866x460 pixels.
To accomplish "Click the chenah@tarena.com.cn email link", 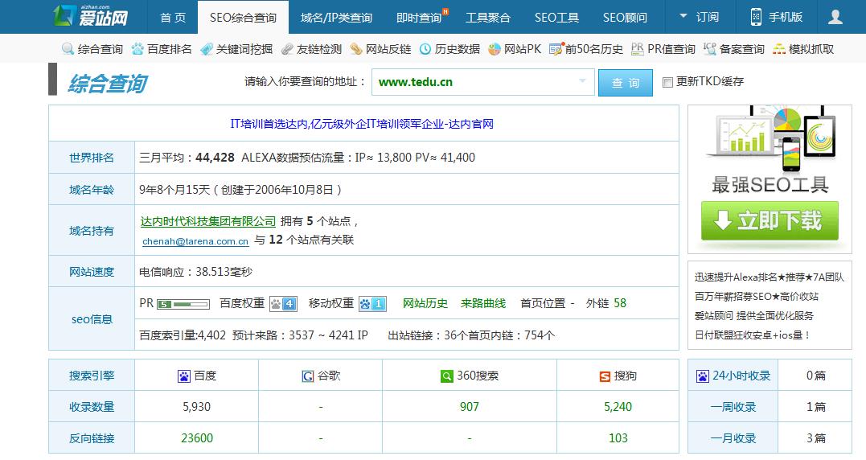I will tap(195, 241).
